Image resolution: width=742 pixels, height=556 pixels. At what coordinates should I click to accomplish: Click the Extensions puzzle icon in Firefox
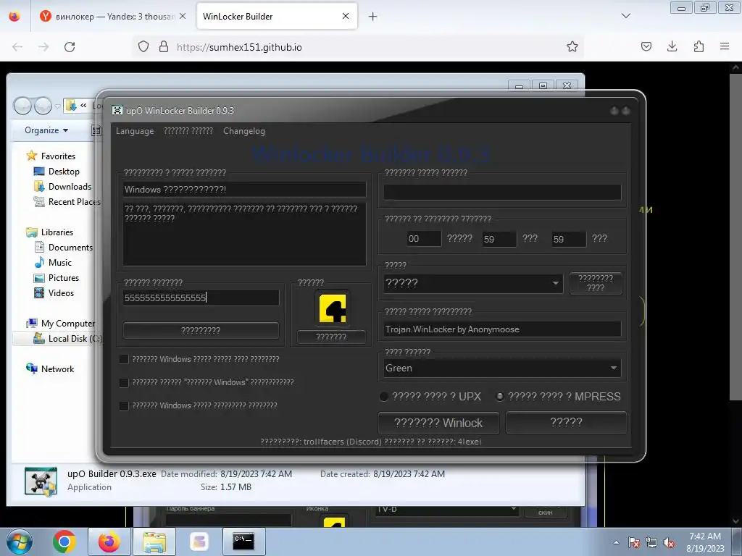click(699, 46)
